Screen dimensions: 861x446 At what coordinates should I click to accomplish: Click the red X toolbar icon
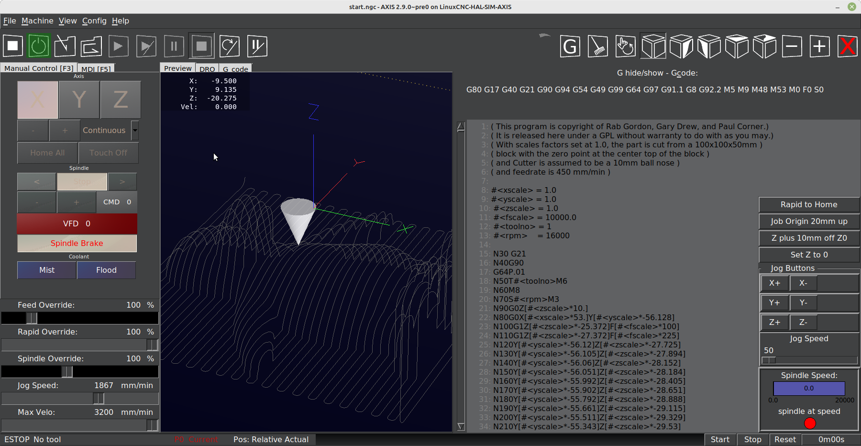coord(848,46)
